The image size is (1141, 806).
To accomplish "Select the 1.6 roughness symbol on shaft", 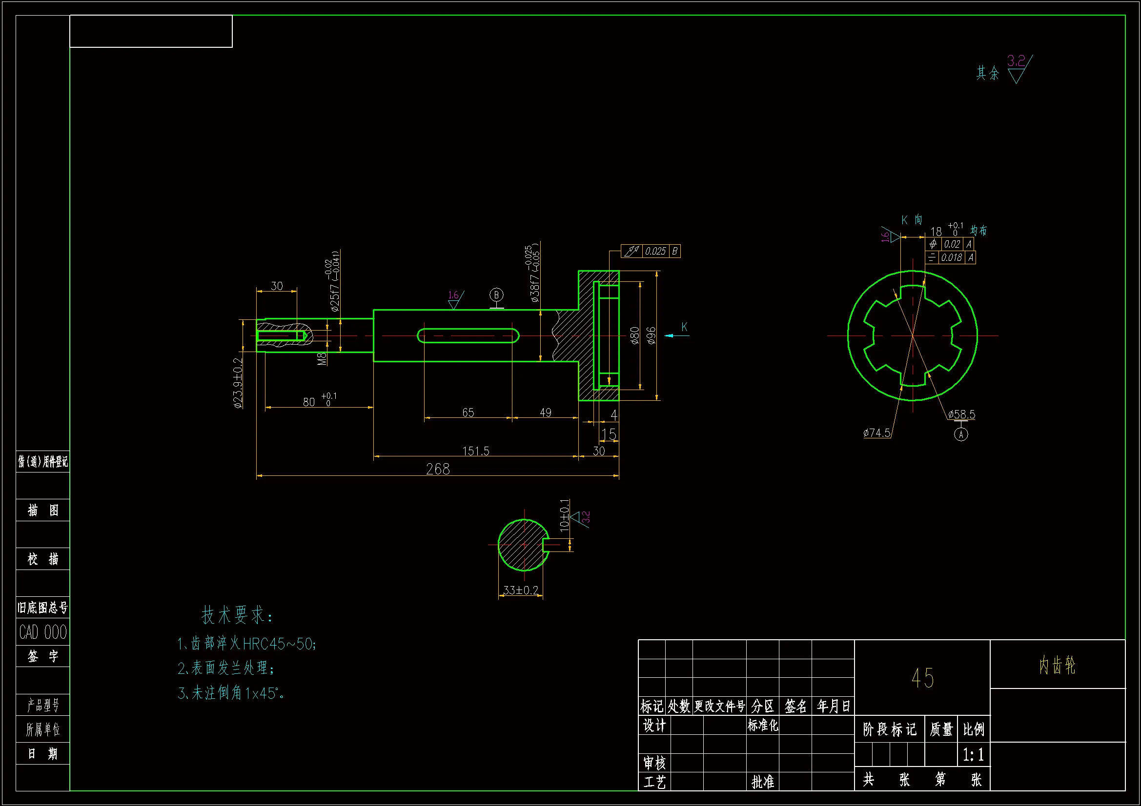I will click(x=454, y=299).
